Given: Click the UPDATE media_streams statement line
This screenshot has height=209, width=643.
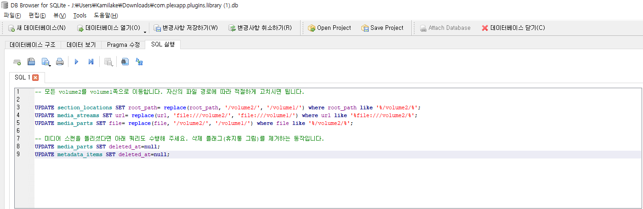Looking at the screenshot, I should pyautogui.click(x=226, y=115).
